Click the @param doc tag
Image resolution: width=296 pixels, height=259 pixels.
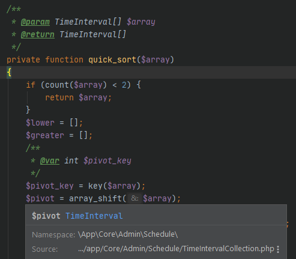[35, 22]
